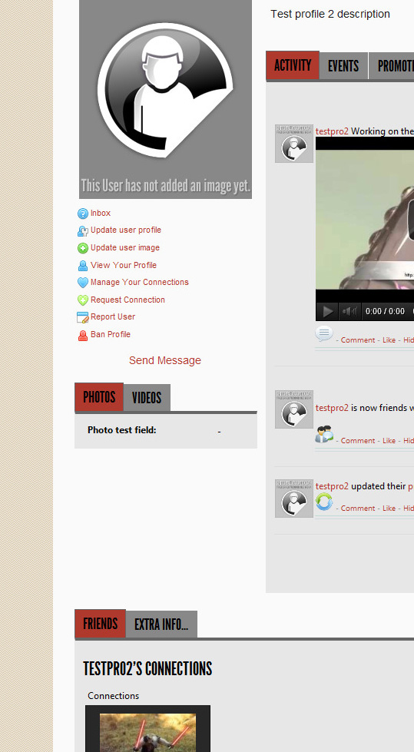Open Inbox via its question-mark icon
Image resolution: width=414 pixels, height=752 pixels.
coord(82,214)
